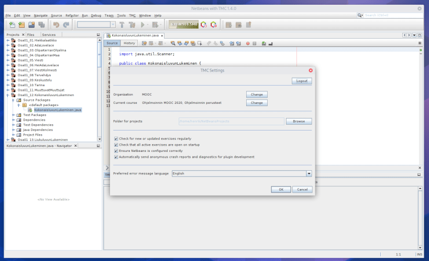Click the Find Previous Occurrence icon
Viewport: 429px width, 261px height.
pos(180,43)
